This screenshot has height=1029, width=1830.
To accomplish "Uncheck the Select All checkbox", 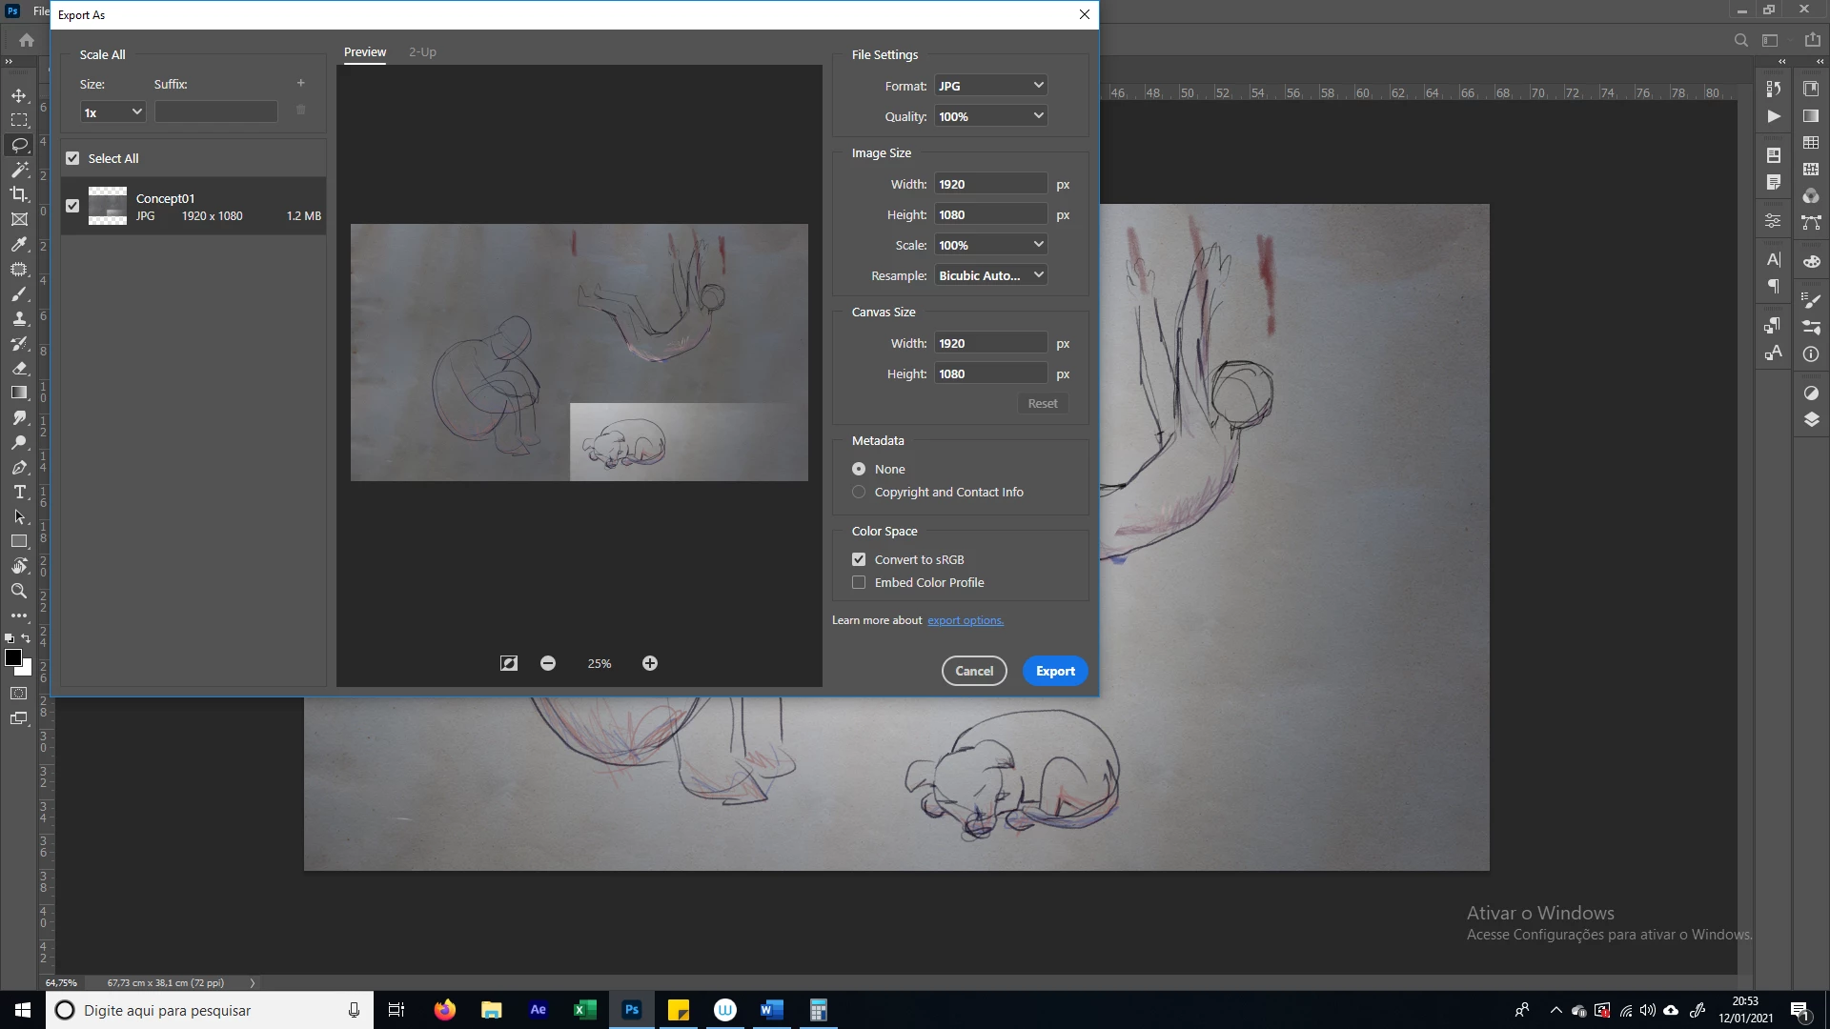I will (x=72, y=158).
